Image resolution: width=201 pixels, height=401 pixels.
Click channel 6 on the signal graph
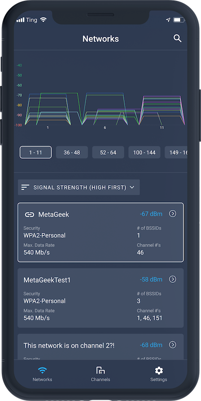tap(105, 128)
